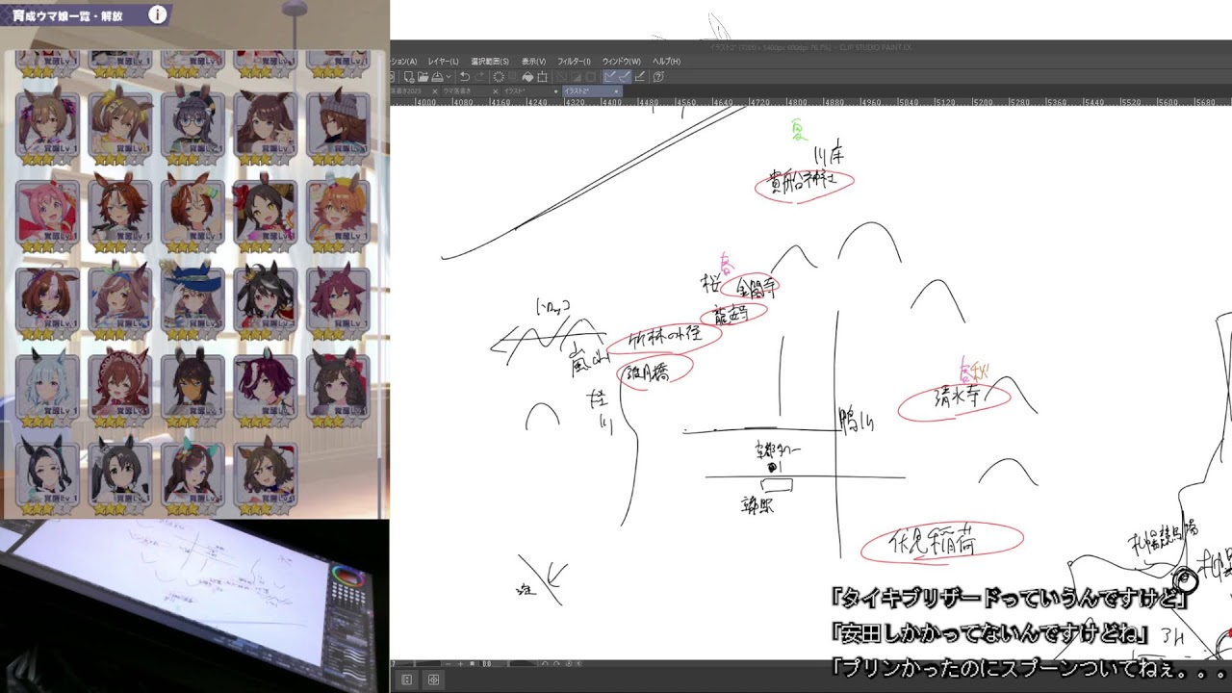This screenshot has width=1232, height=693.
Task: Click the Open file folder icon
Action: tap(423, 77)
